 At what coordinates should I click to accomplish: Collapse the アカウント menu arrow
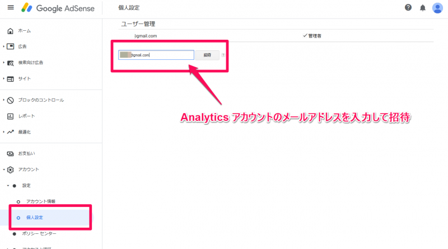[4, 170]
